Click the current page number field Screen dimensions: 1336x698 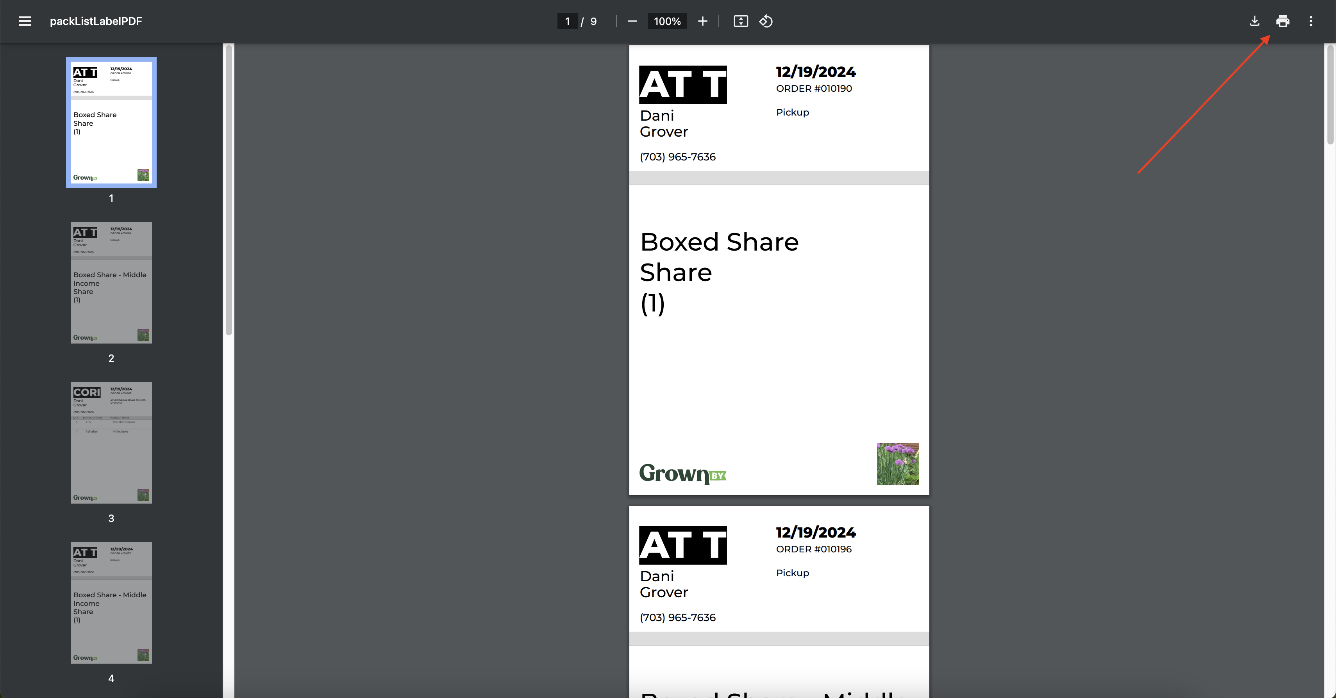567,21
